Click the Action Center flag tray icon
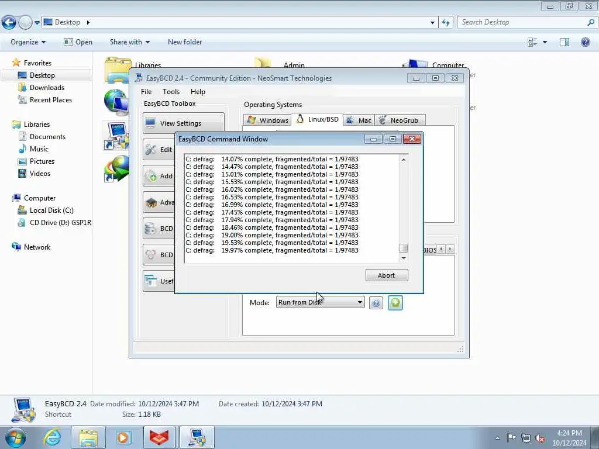The height and width of the screenshot is (449, 599). coord(511,437)
